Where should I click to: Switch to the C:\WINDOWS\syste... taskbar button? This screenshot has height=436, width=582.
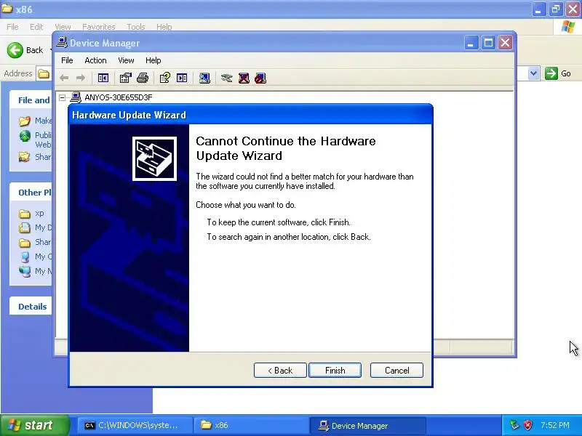(x=135, y=425)
